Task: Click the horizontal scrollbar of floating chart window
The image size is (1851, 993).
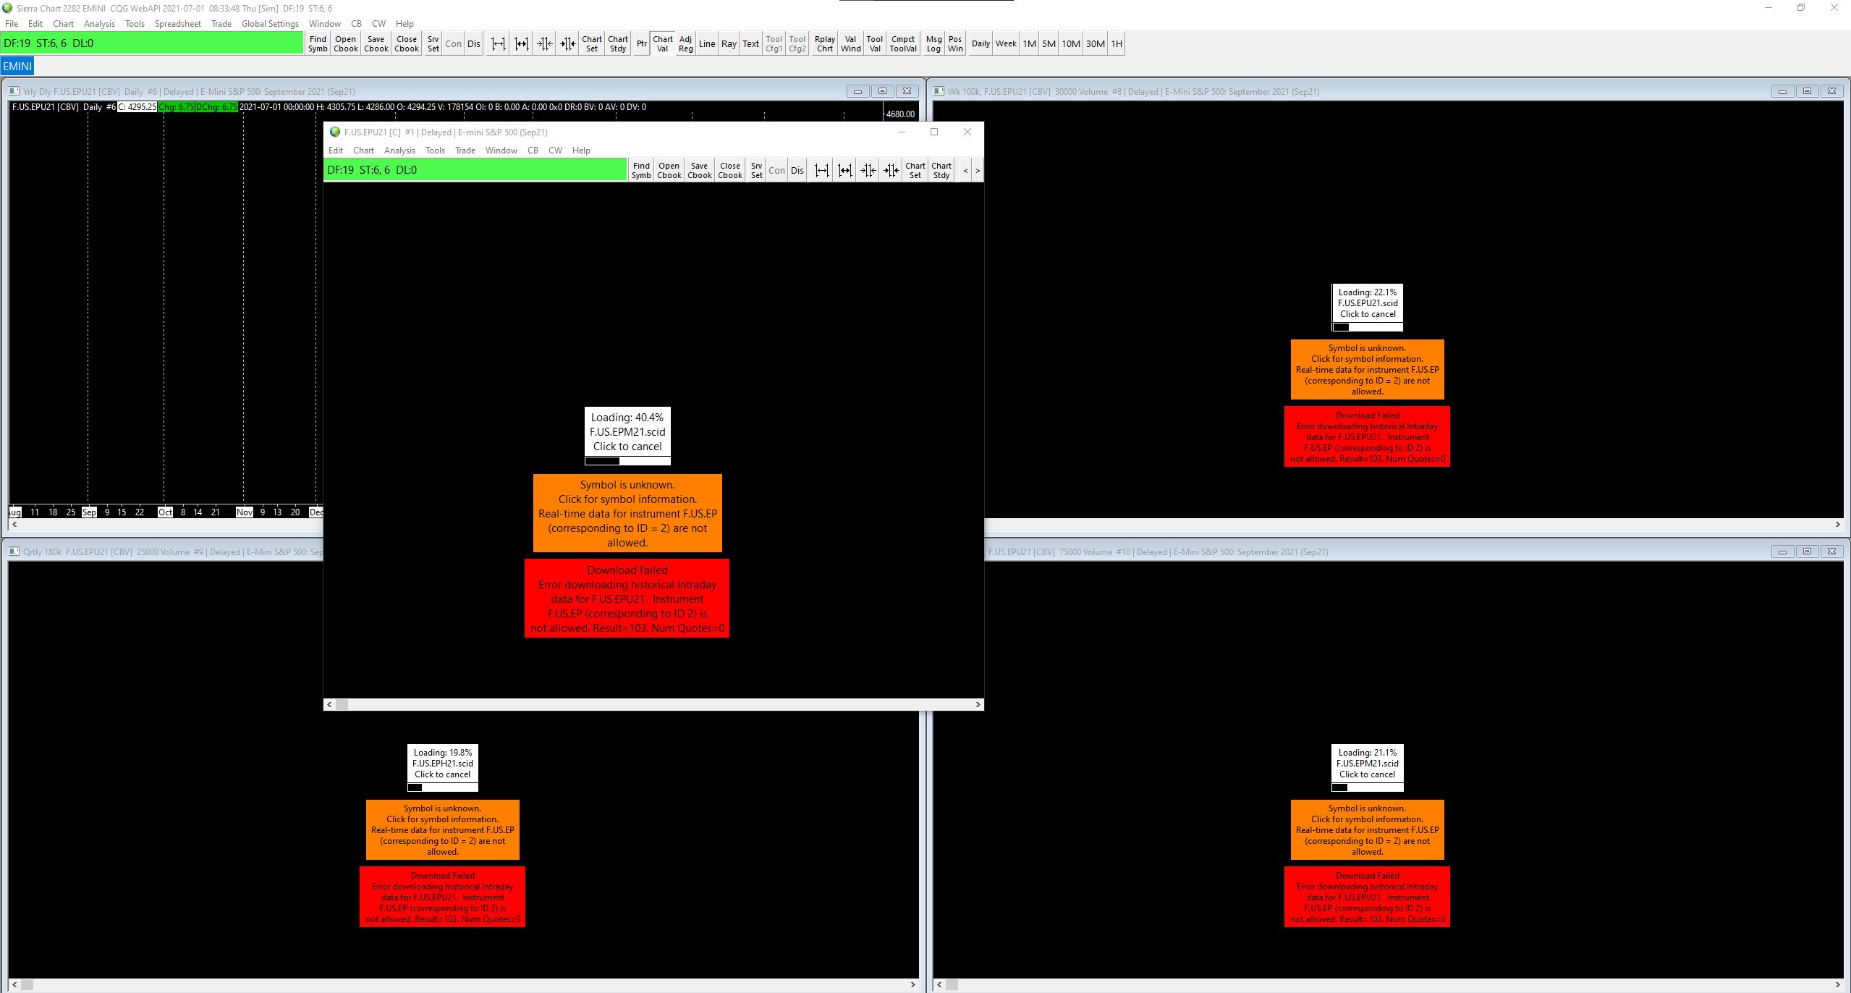Action: tap(653, 704)
